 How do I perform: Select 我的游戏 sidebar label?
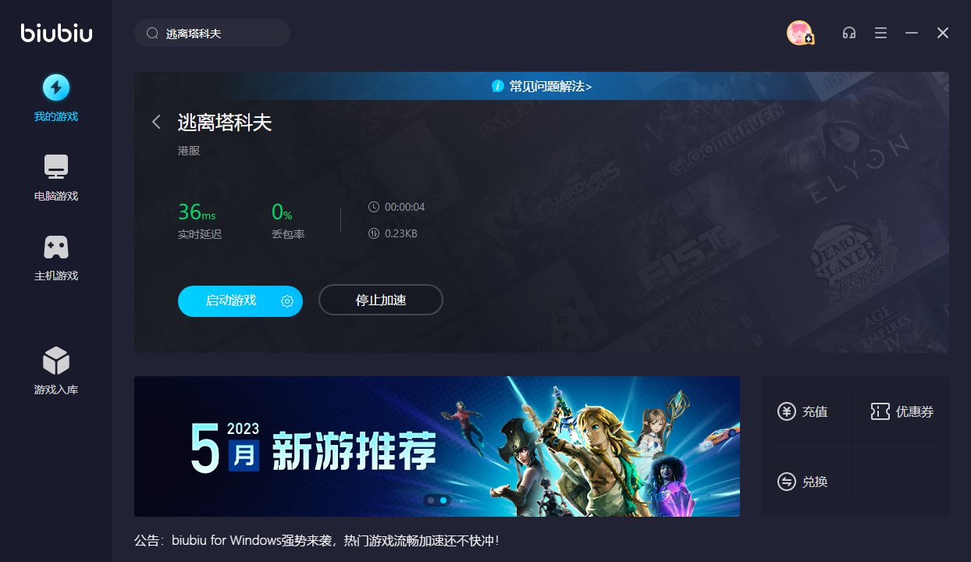[56, 117]
